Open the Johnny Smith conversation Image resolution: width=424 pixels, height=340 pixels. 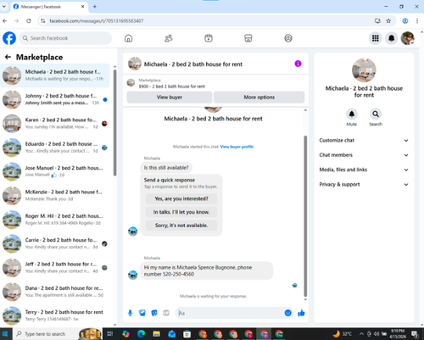pyautogui.click(x=55, y=99)
